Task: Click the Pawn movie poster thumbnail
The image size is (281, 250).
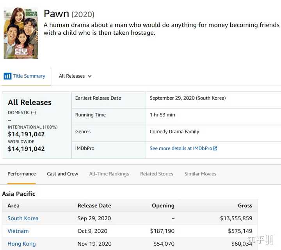Action: pos(21,33)
